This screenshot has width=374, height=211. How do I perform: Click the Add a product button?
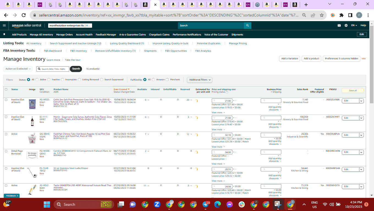[x=312, y=59]
